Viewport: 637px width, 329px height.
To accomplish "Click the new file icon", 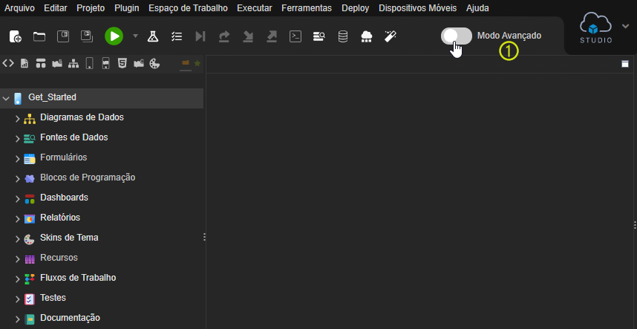I will click(x=16, y=36).
